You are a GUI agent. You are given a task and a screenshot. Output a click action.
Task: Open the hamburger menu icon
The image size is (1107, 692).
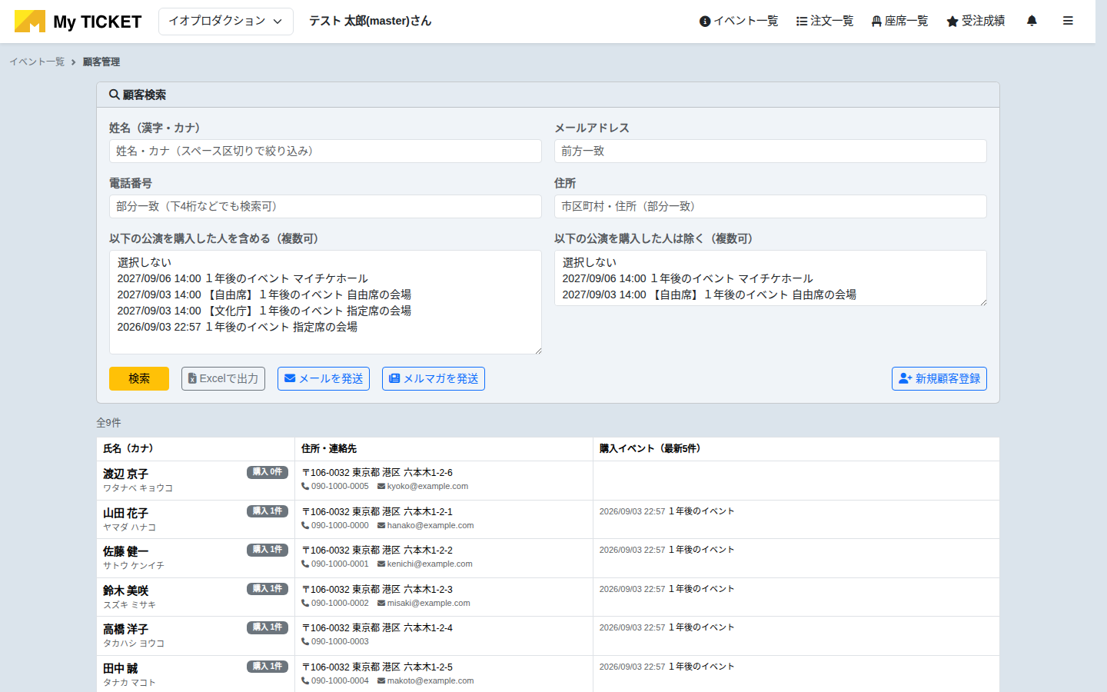pos(1068,21)
